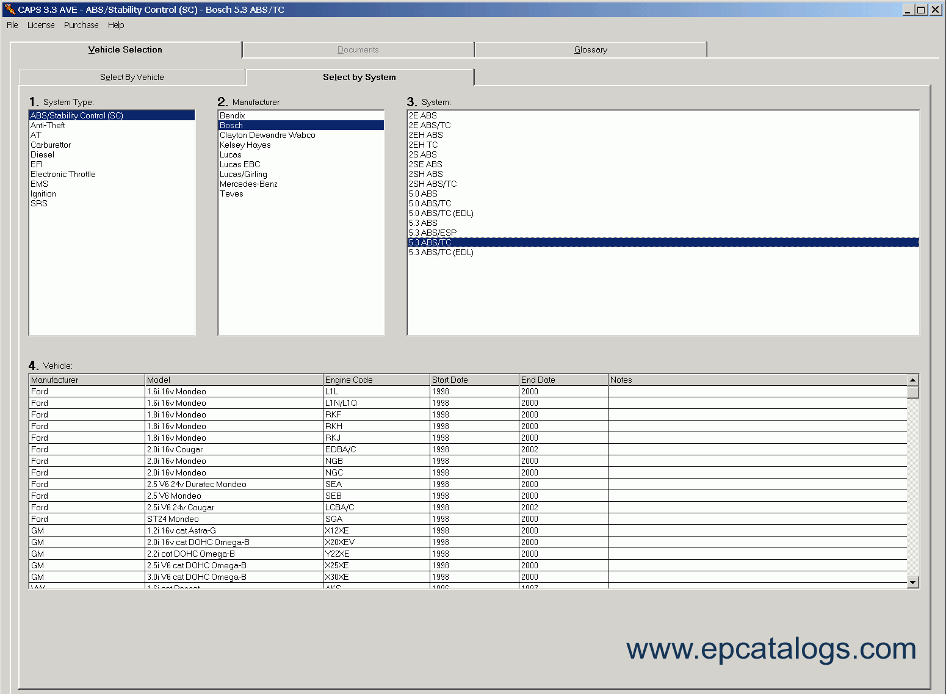Click the vehicle list scrollbar thumb
Image resolution: width=946 pixels, height=694 pixels.
click(x=913, y=392)
